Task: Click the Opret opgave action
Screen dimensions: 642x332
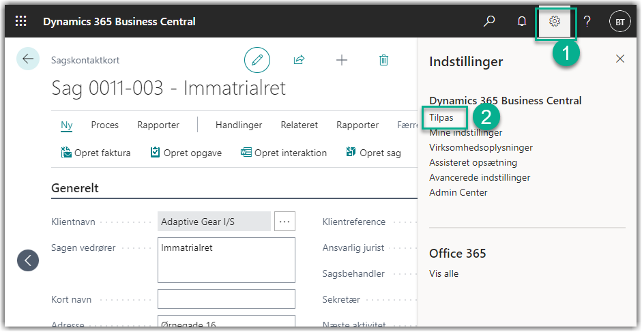Action: coord(186,153)
